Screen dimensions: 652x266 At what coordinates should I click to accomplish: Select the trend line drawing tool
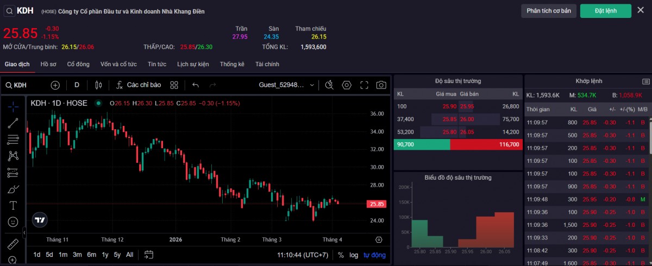pyautogui.click(x=13, y=123)
